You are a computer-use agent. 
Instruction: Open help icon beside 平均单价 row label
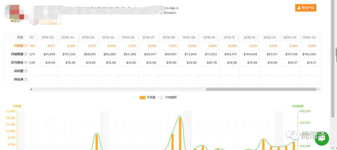point(26,63)
